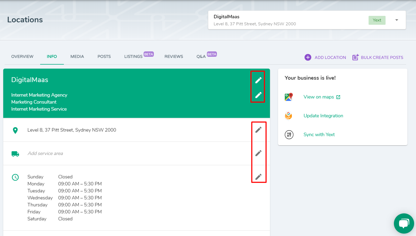
Task: Click the Google integration icon
Action: [x=288, y=115]
